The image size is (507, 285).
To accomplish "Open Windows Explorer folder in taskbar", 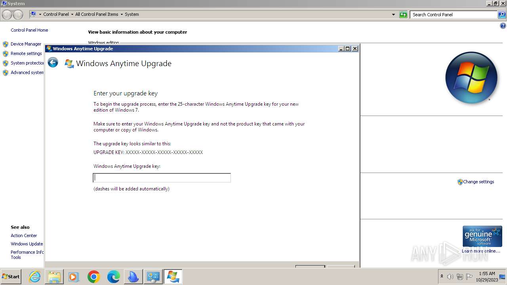I will [54, 277].
